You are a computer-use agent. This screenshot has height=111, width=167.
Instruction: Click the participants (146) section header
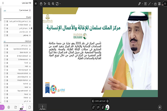[x=28, y=41]
